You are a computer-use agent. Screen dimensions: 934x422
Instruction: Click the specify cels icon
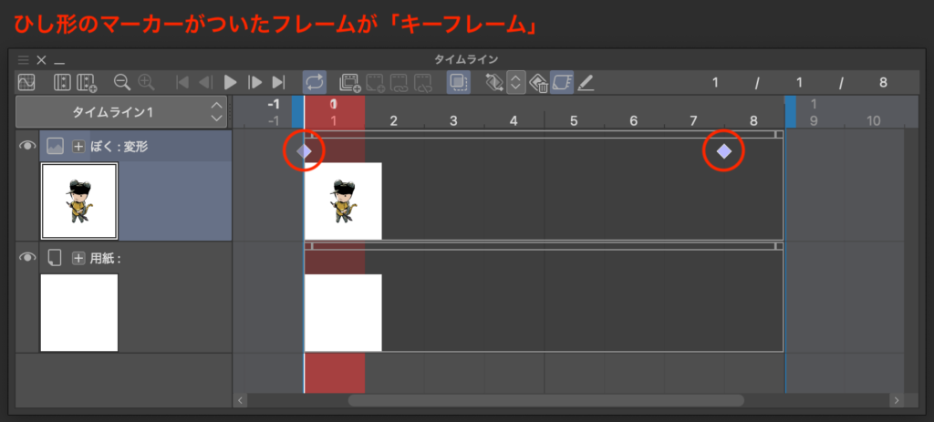pos(375,83)
